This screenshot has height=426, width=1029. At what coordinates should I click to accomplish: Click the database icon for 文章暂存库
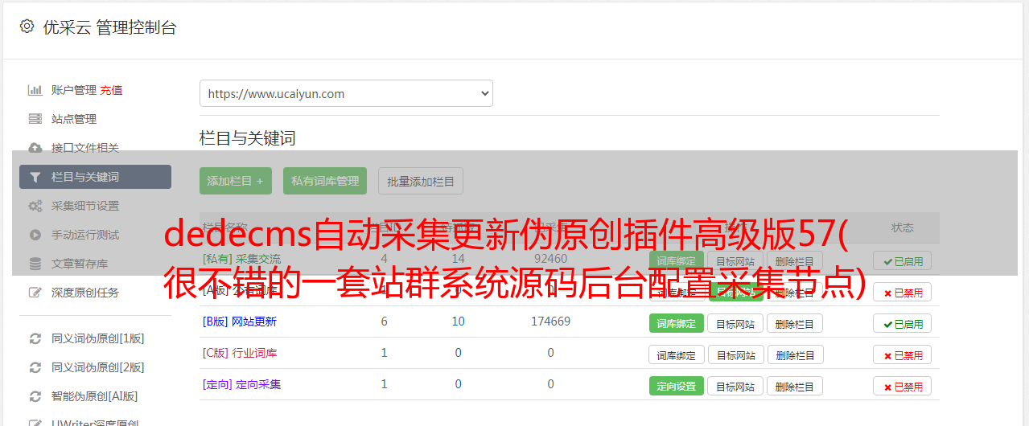[35, 264]
